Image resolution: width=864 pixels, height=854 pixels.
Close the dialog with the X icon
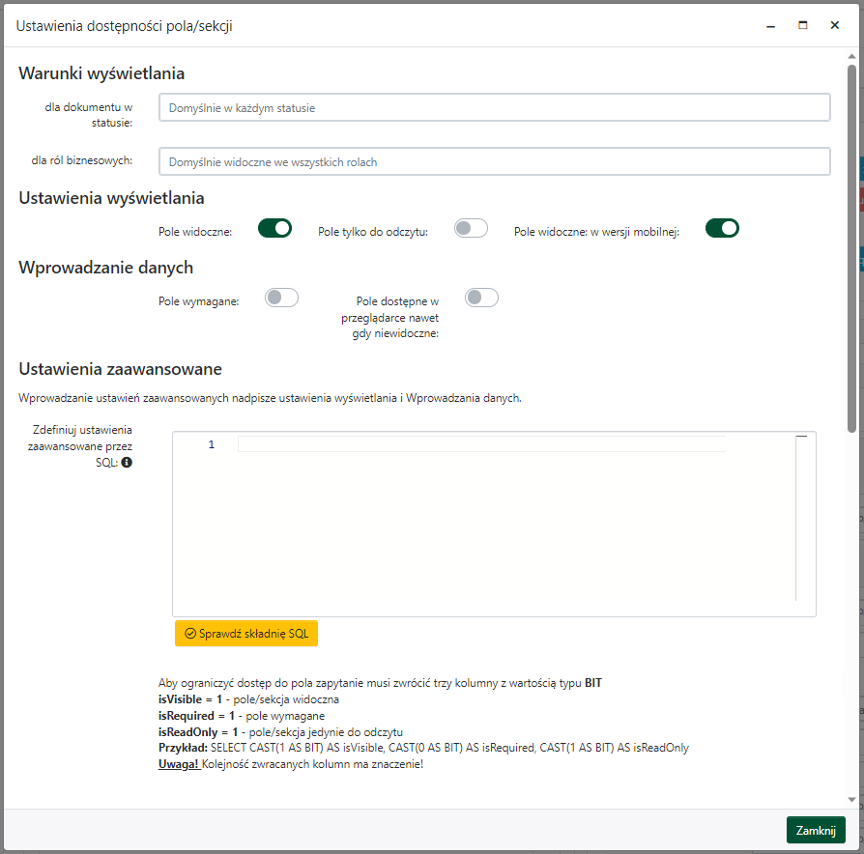pyautogui.click(x=834, y=26)
